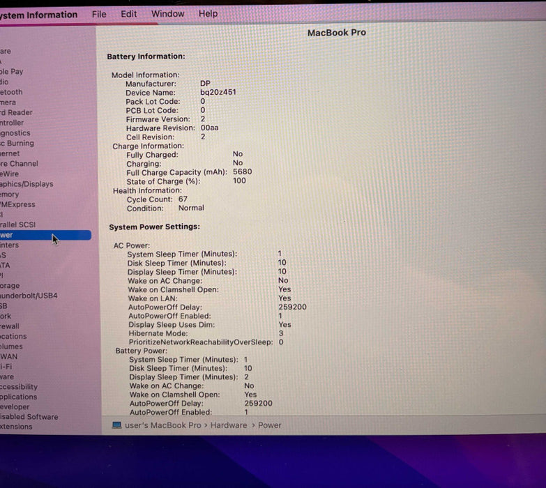
Task: Click the PrioritizeNetworkReachabilityOverSleep label
Action: coord(201,342)
